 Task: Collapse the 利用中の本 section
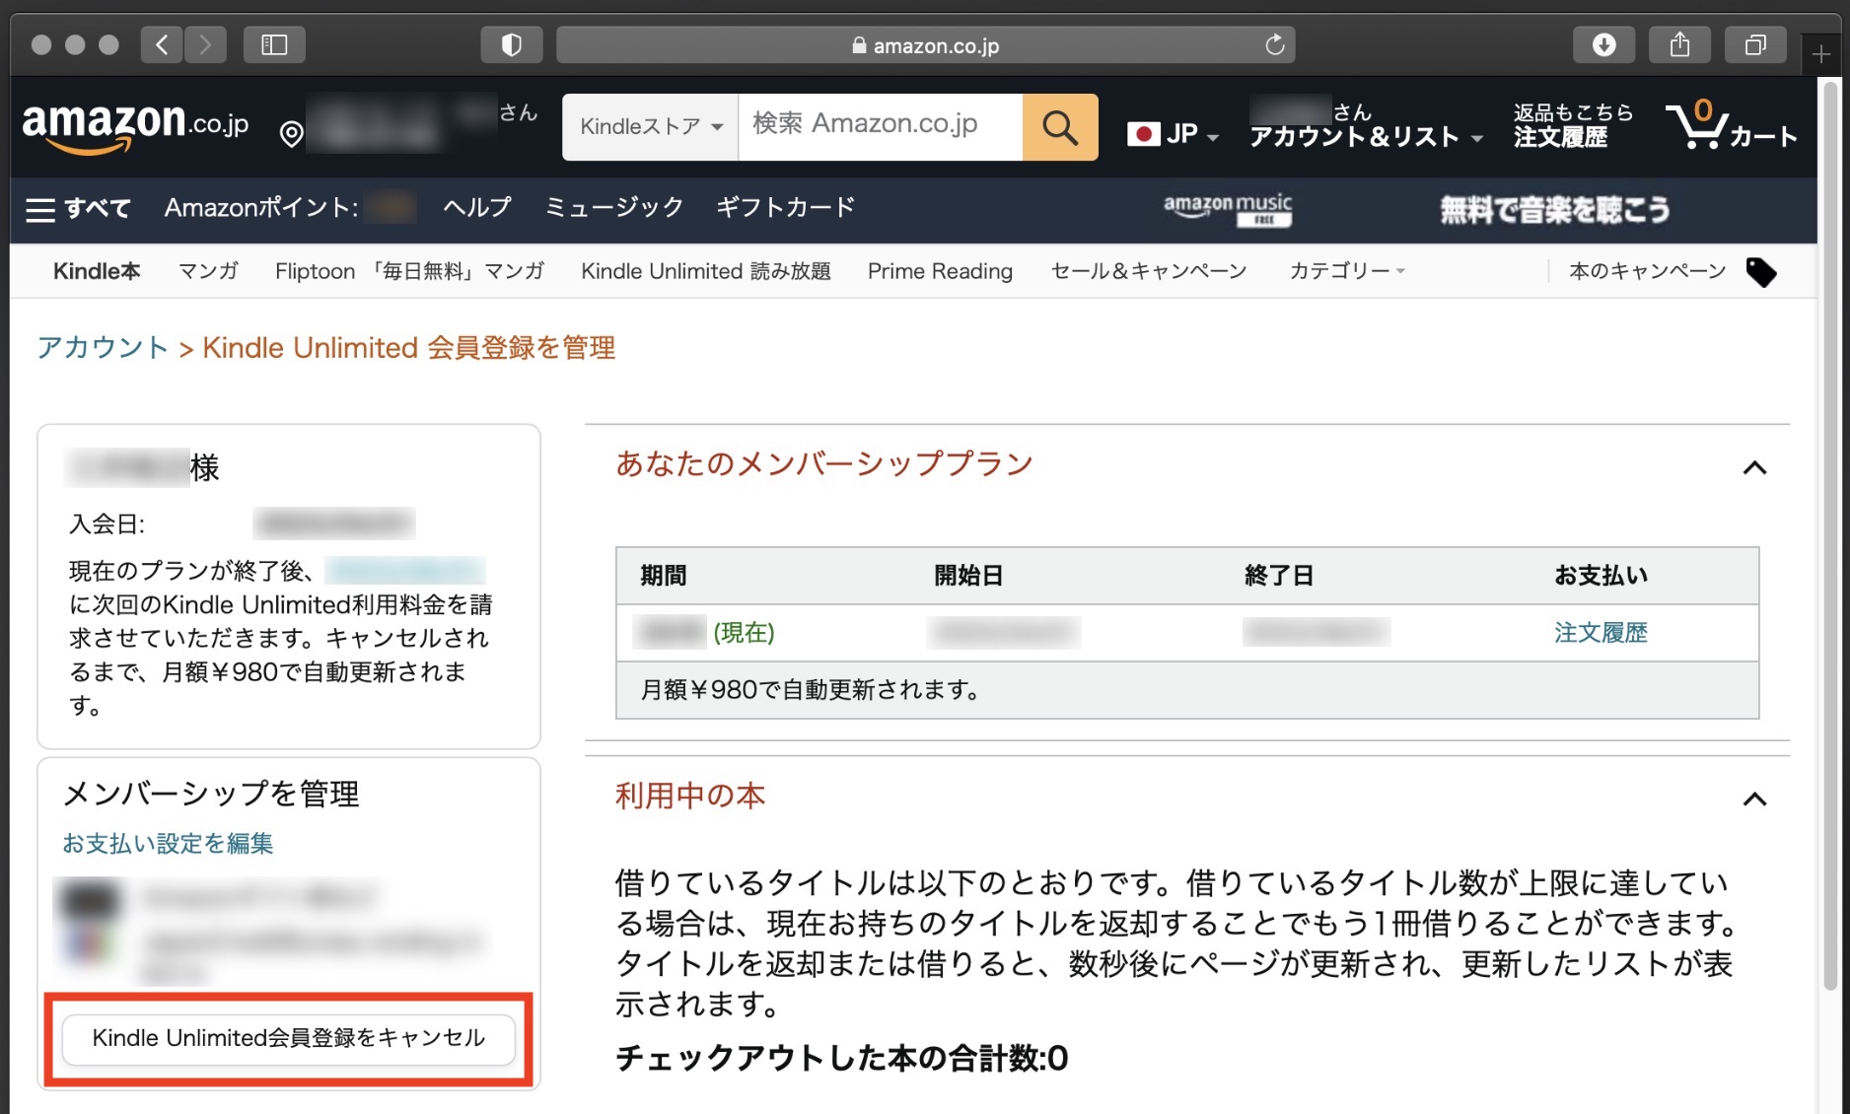(1754, 799)
